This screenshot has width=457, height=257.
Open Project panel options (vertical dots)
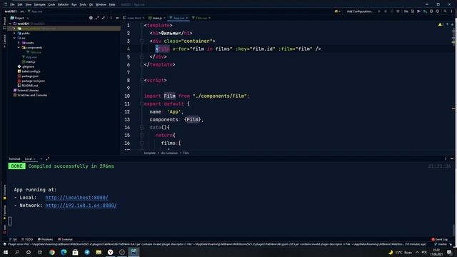pyautogui.click(x=111, y=18)
